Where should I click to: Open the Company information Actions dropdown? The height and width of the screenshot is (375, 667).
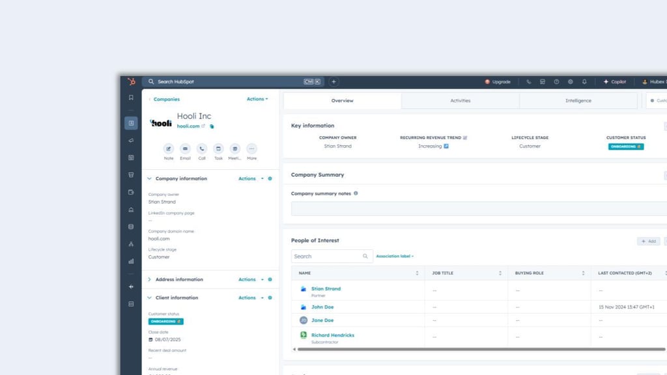pos(251,178)
